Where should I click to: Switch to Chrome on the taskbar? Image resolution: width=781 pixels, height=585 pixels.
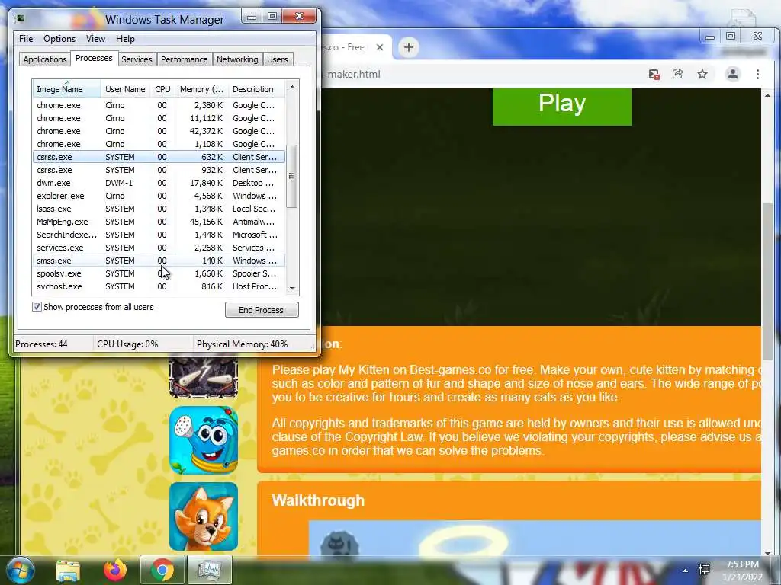(x=162, y=570)
